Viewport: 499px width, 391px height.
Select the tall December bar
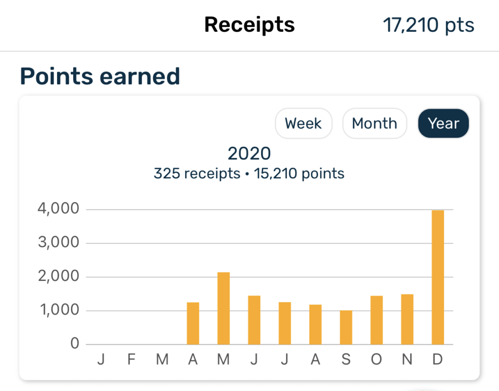tap(438, 277)
